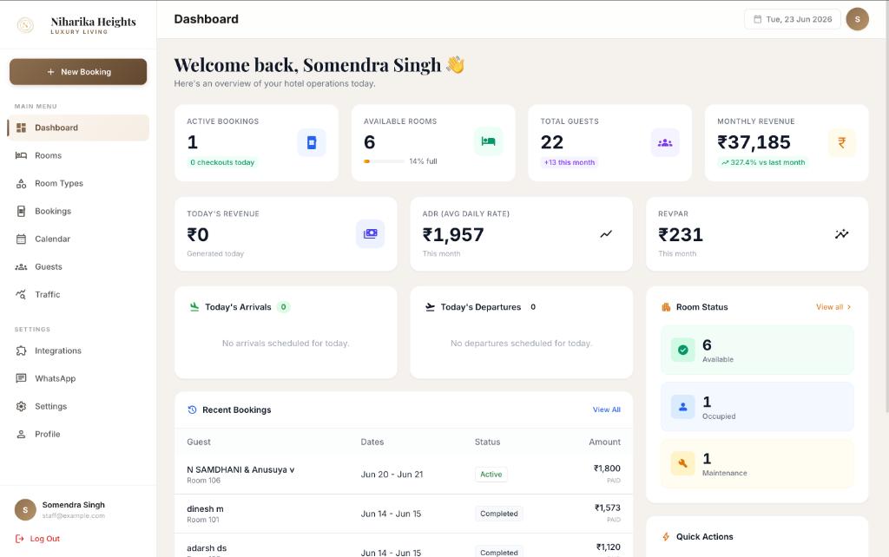Click the Log Out link
Image resolution: width=889 pixels, height=557 pixels.
coord(37,538)
